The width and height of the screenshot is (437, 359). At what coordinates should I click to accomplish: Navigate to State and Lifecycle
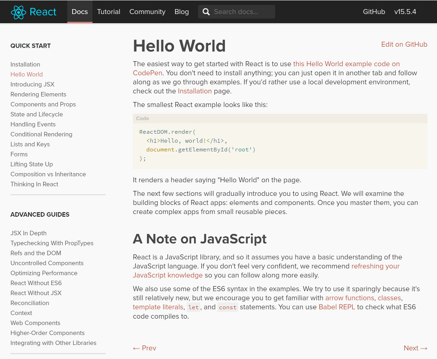[x=37, y=115]
